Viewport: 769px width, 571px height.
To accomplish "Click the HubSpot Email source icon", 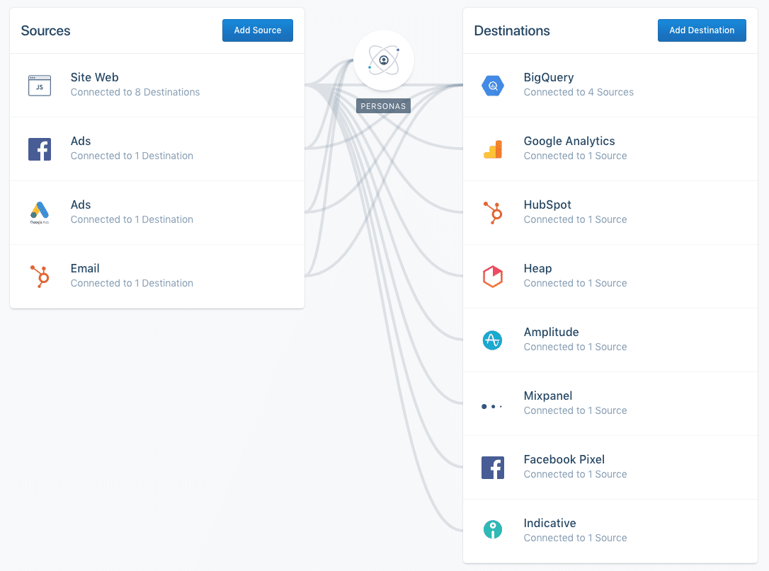I will coord(40,276).
